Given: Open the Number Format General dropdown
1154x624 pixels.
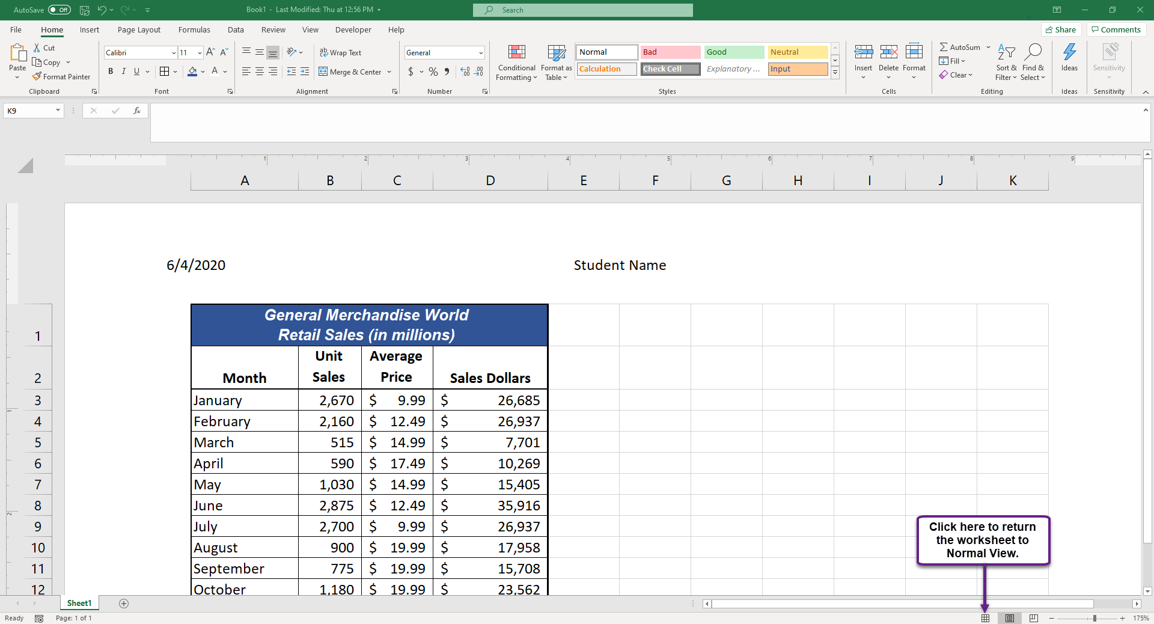Looking at the screenshot, I should click(481, 53).
